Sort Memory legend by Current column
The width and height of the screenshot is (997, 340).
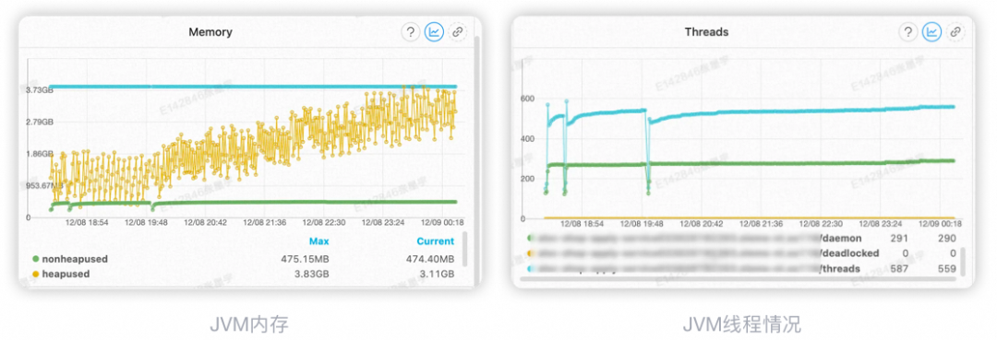pos(436,241)
